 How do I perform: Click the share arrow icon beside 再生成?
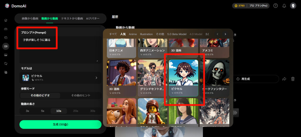tap(284, 79)
